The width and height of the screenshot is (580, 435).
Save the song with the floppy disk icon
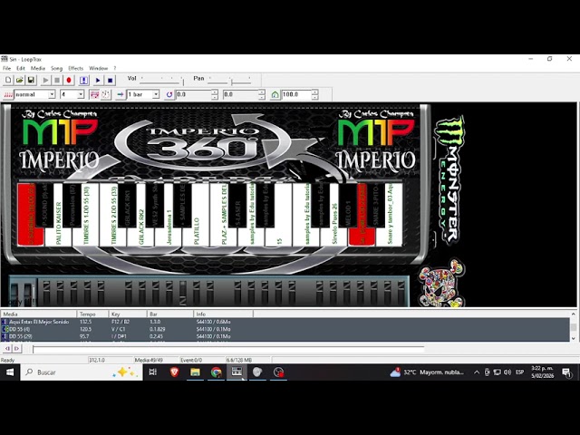(31, 80)
